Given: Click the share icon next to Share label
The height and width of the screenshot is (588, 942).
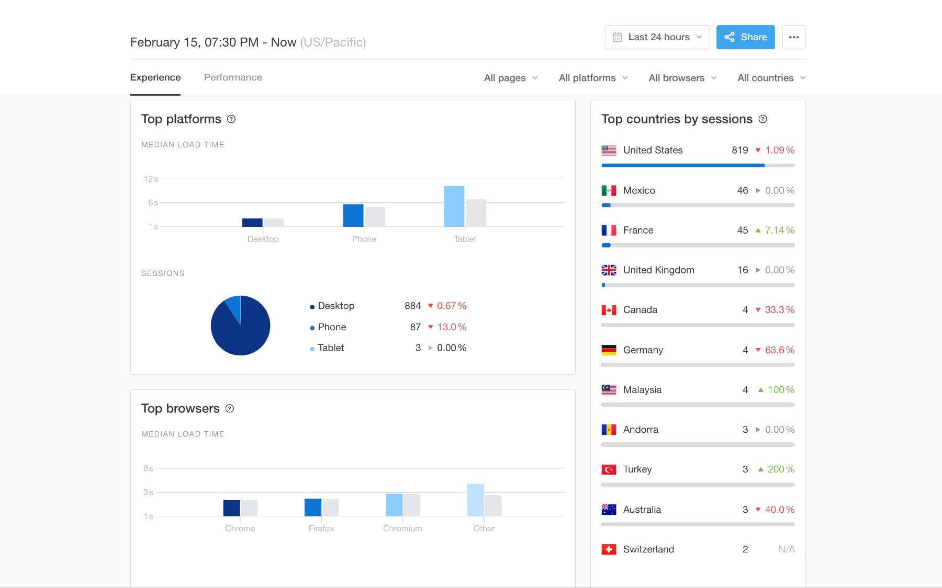Looking at the screenshot, I should 730,37.
